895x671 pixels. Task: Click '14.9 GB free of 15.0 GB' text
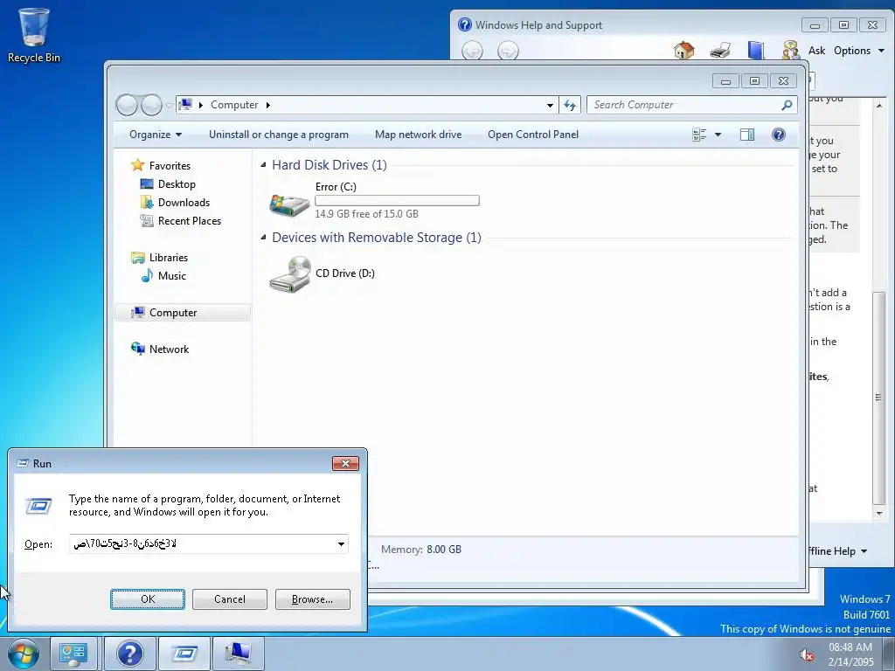click(x=366, y=214)
